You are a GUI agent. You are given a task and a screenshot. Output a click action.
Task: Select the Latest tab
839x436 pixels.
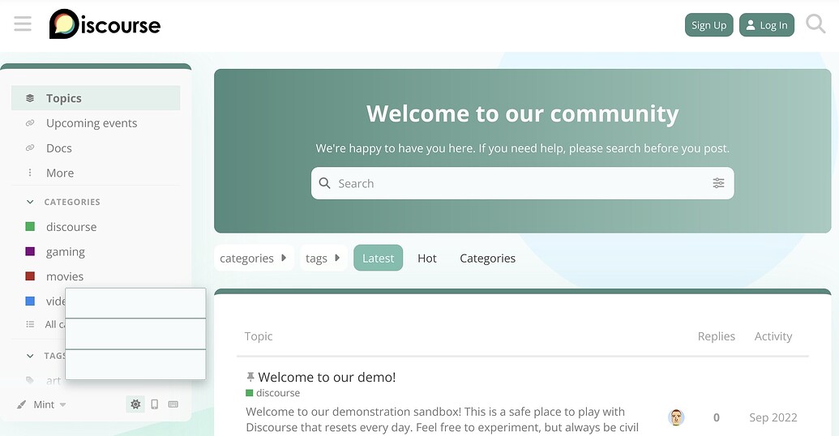pyautogui.click(x=378, y=259)
